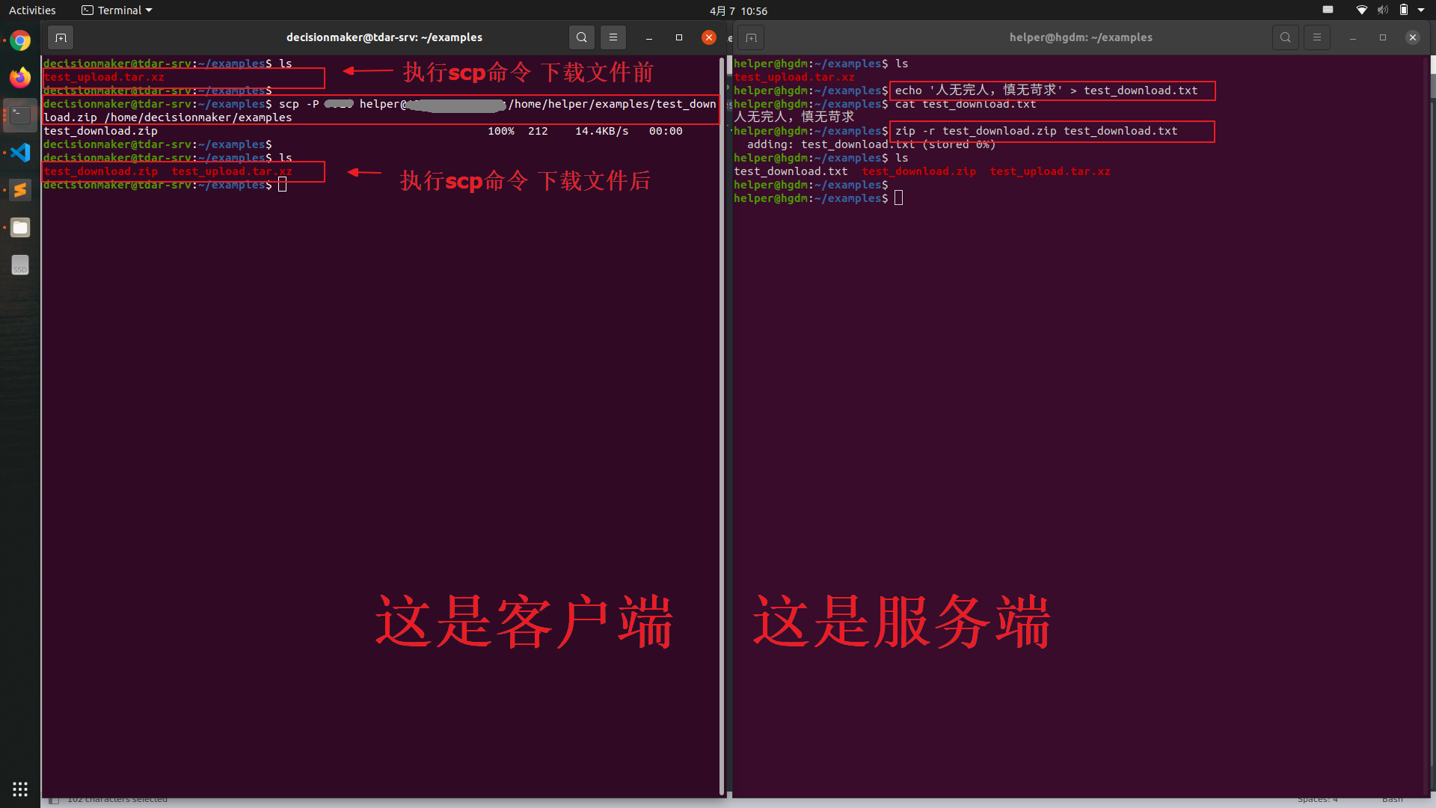Minimize the helper terminal window
The height and width of the screenshot is (808, 1436).
click(1353, 37)
